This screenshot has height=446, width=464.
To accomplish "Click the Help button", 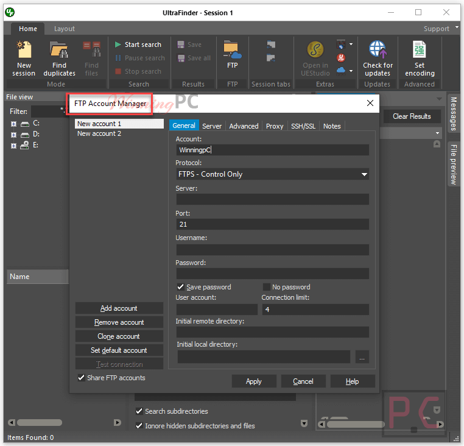I will [x=353, y=381].
